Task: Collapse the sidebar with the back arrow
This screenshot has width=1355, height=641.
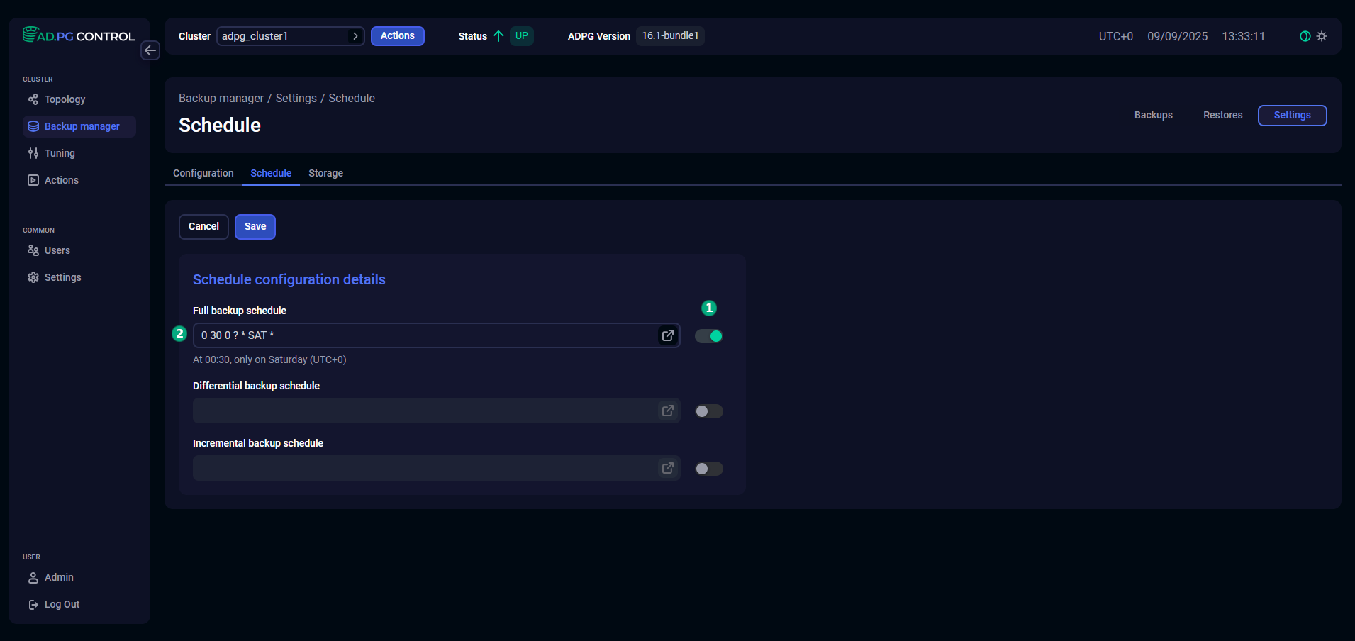Action: click(x=150, y=50)
